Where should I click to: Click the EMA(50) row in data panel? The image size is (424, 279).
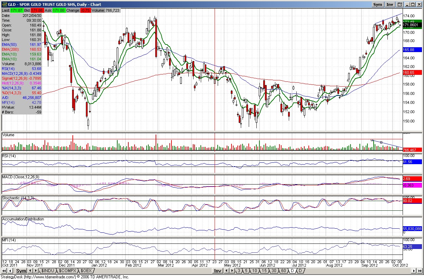22,44
